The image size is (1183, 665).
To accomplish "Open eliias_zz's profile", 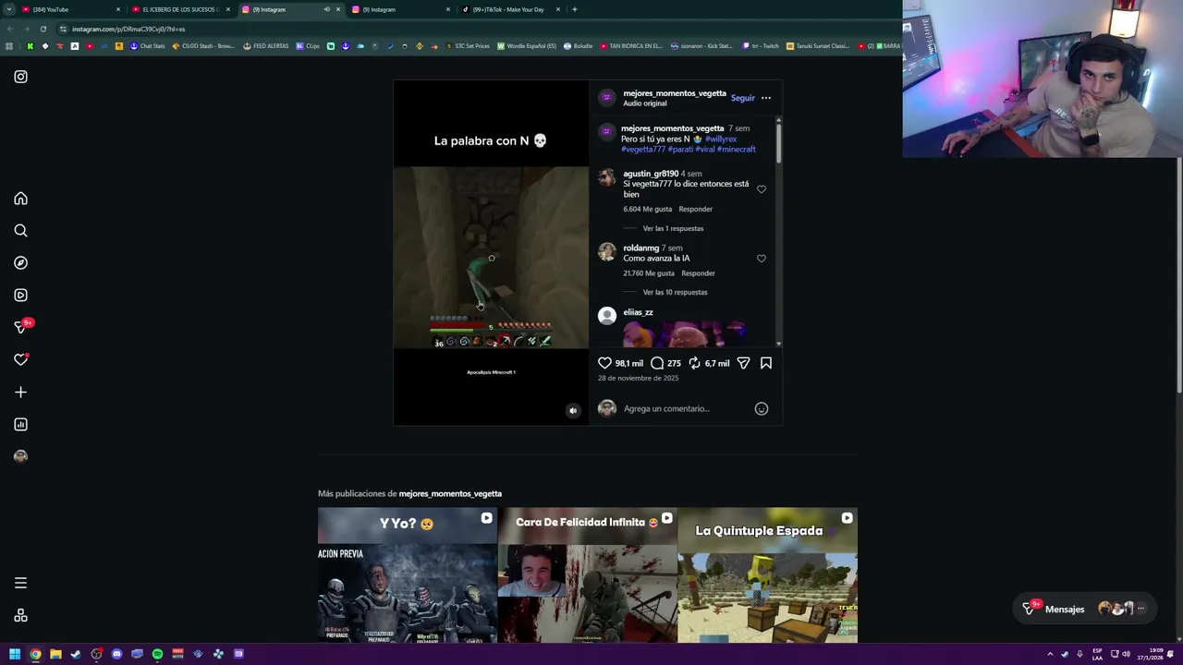I will [x=638, y=312].
